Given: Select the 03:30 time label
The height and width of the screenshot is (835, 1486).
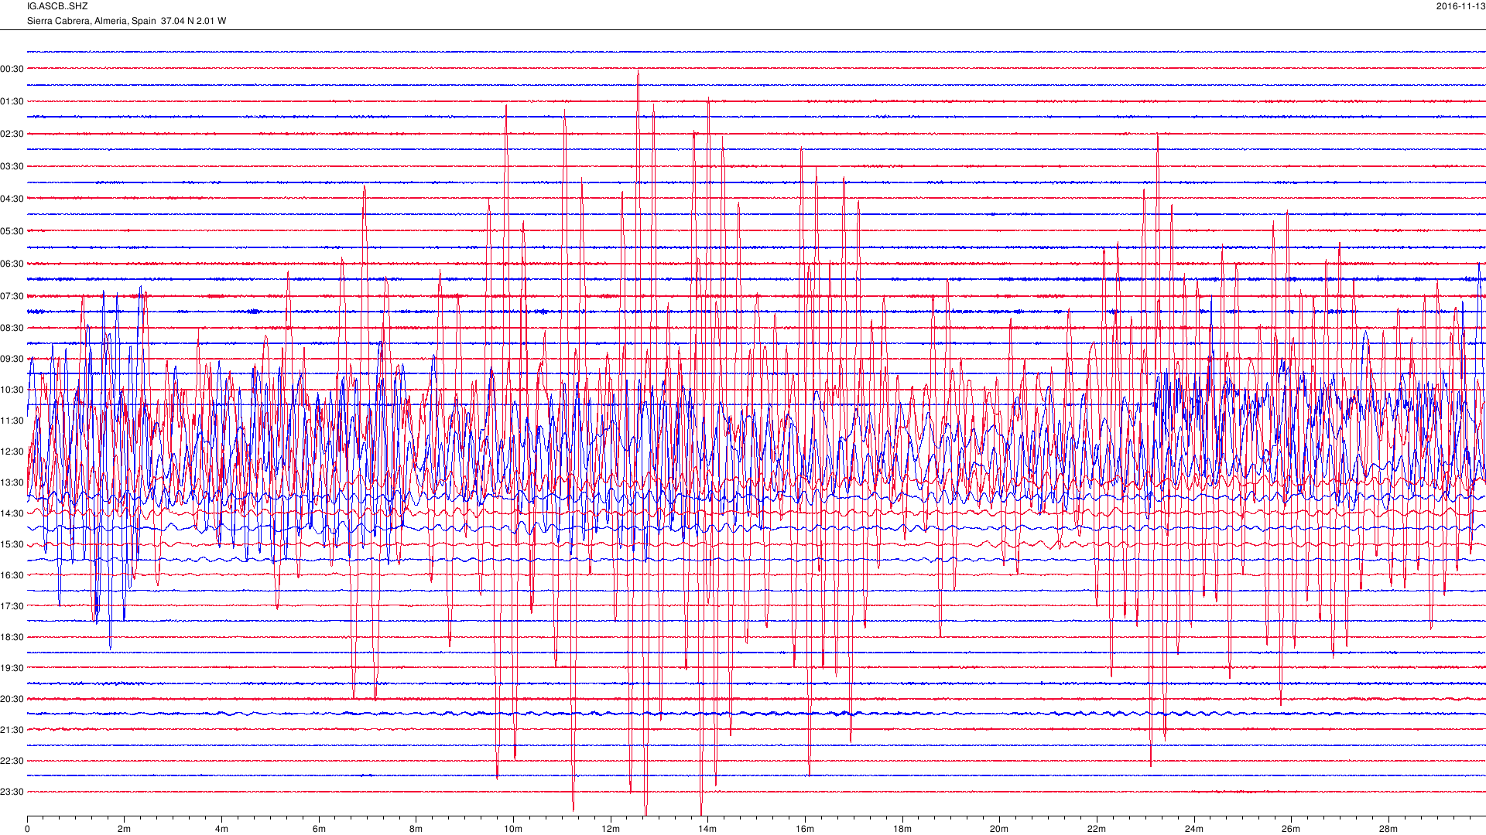Looking at the screenshot, I should (x=12, y=166).
